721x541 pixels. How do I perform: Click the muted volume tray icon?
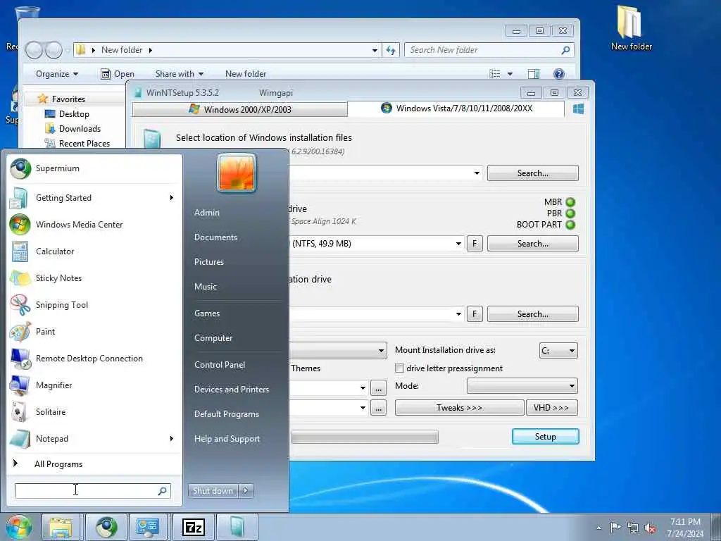(650, 528)
